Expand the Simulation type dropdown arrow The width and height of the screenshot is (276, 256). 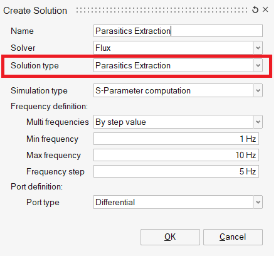click(x=258, y=90)
